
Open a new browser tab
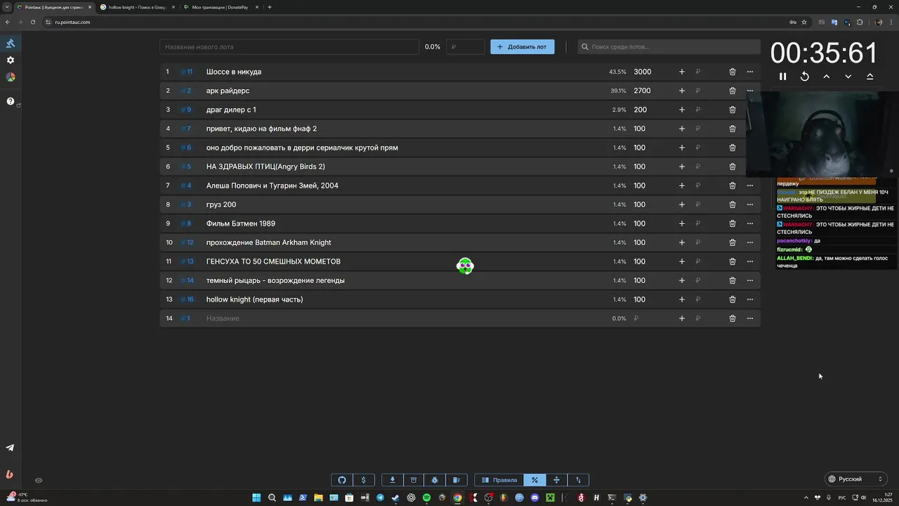[270, 7]
